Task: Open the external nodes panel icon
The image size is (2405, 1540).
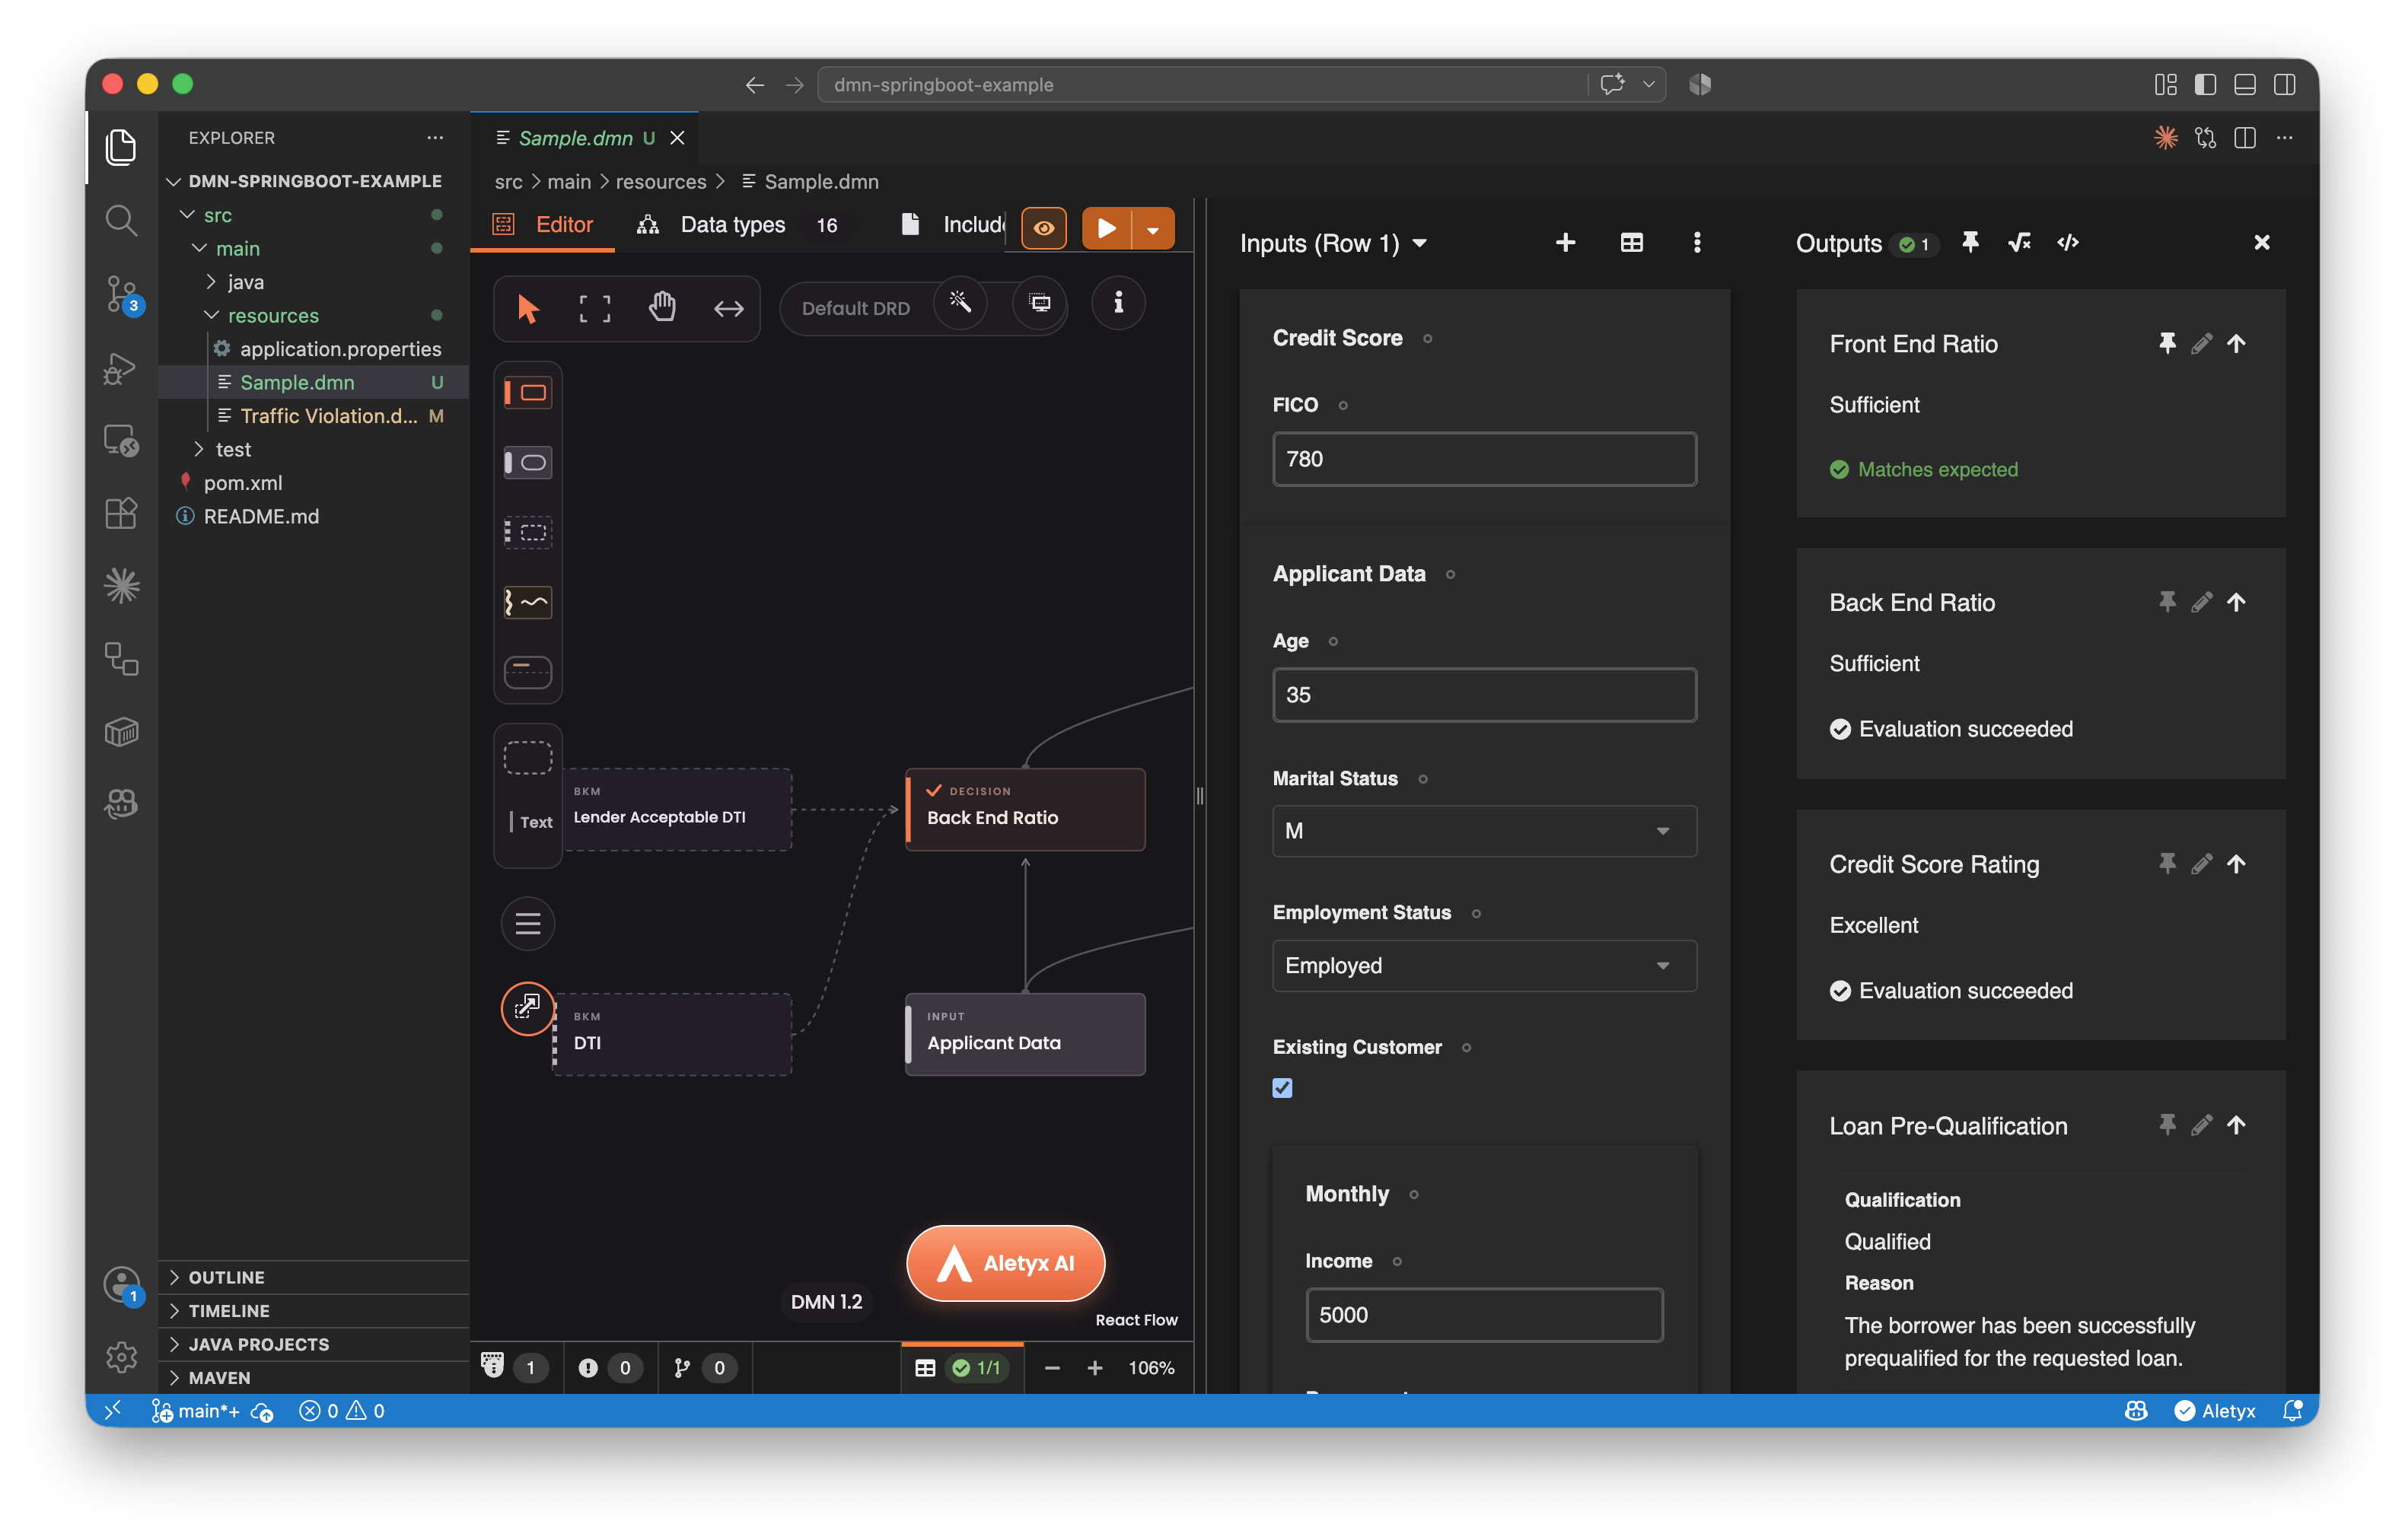Action: [527, 1008]
